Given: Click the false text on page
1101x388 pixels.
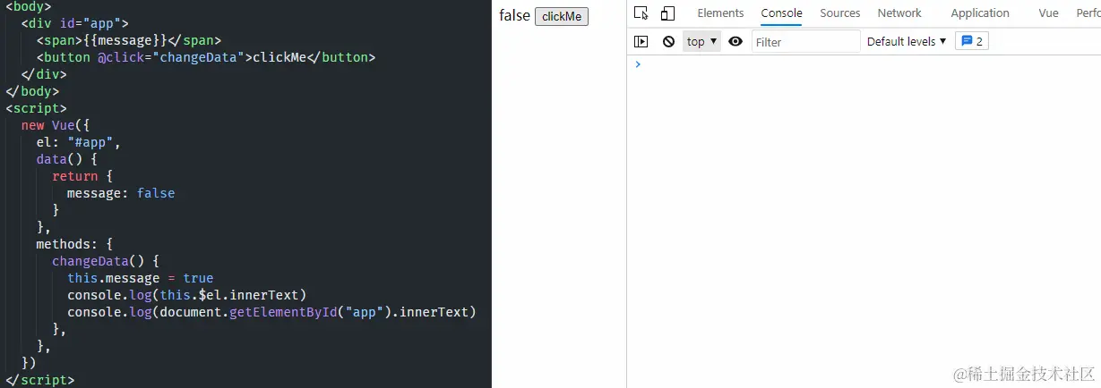Looking at the screenshot, I should (x=514, y=15).
